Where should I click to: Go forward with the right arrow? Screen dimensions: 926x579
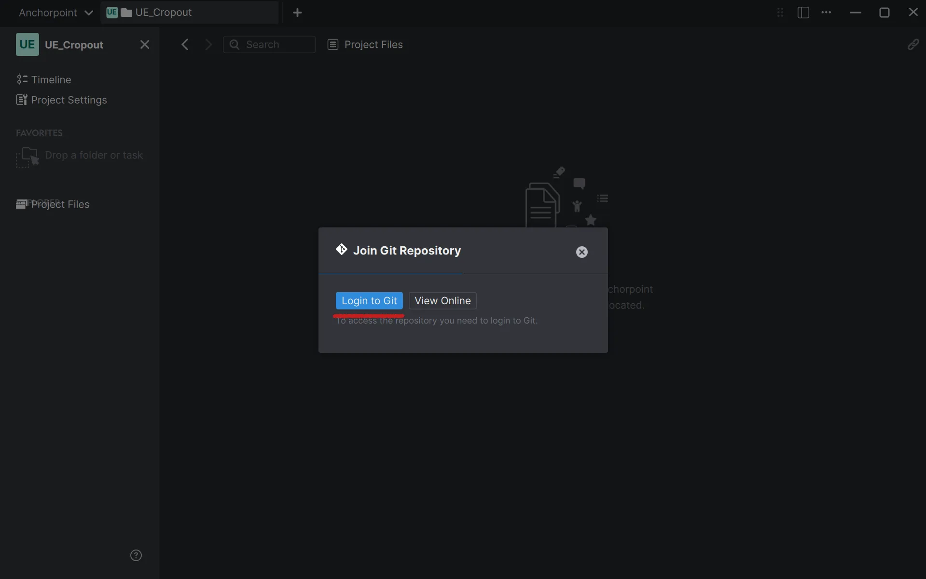coord(208,44)
